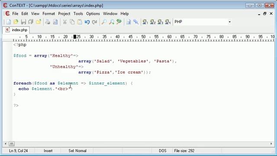Create a new file with the toolbar icon
The image size is (277, 156).
click(9, 22)
